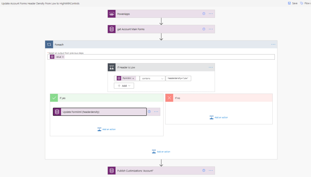The width and height of the screenshot is (311, 177).
Task: Click the headerdensity="Low" value field
Action: tap(179, 78)
